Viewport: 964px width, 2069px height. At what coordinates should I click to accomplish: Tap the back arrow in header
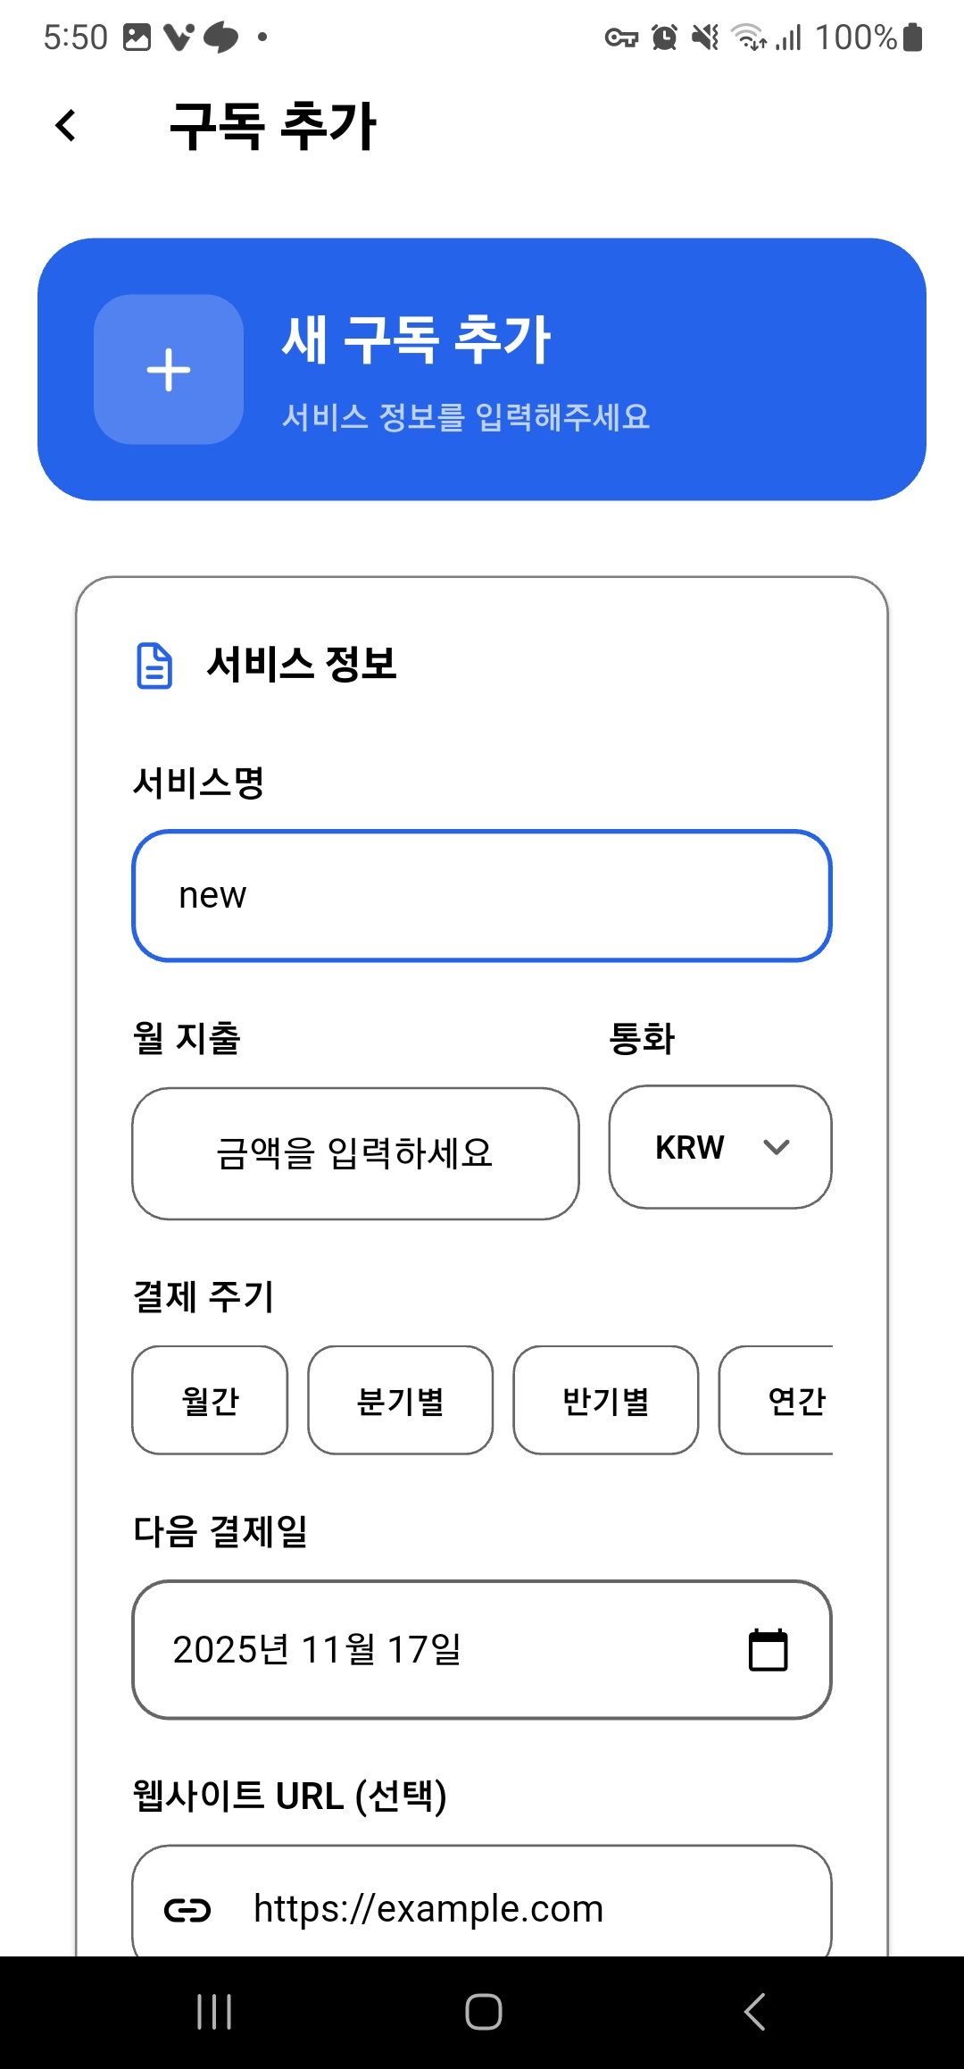66,126
